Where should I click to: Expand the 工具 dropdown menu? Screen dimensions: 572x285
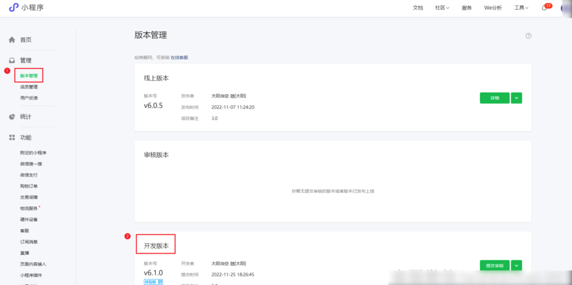click(x=521, y=8)
